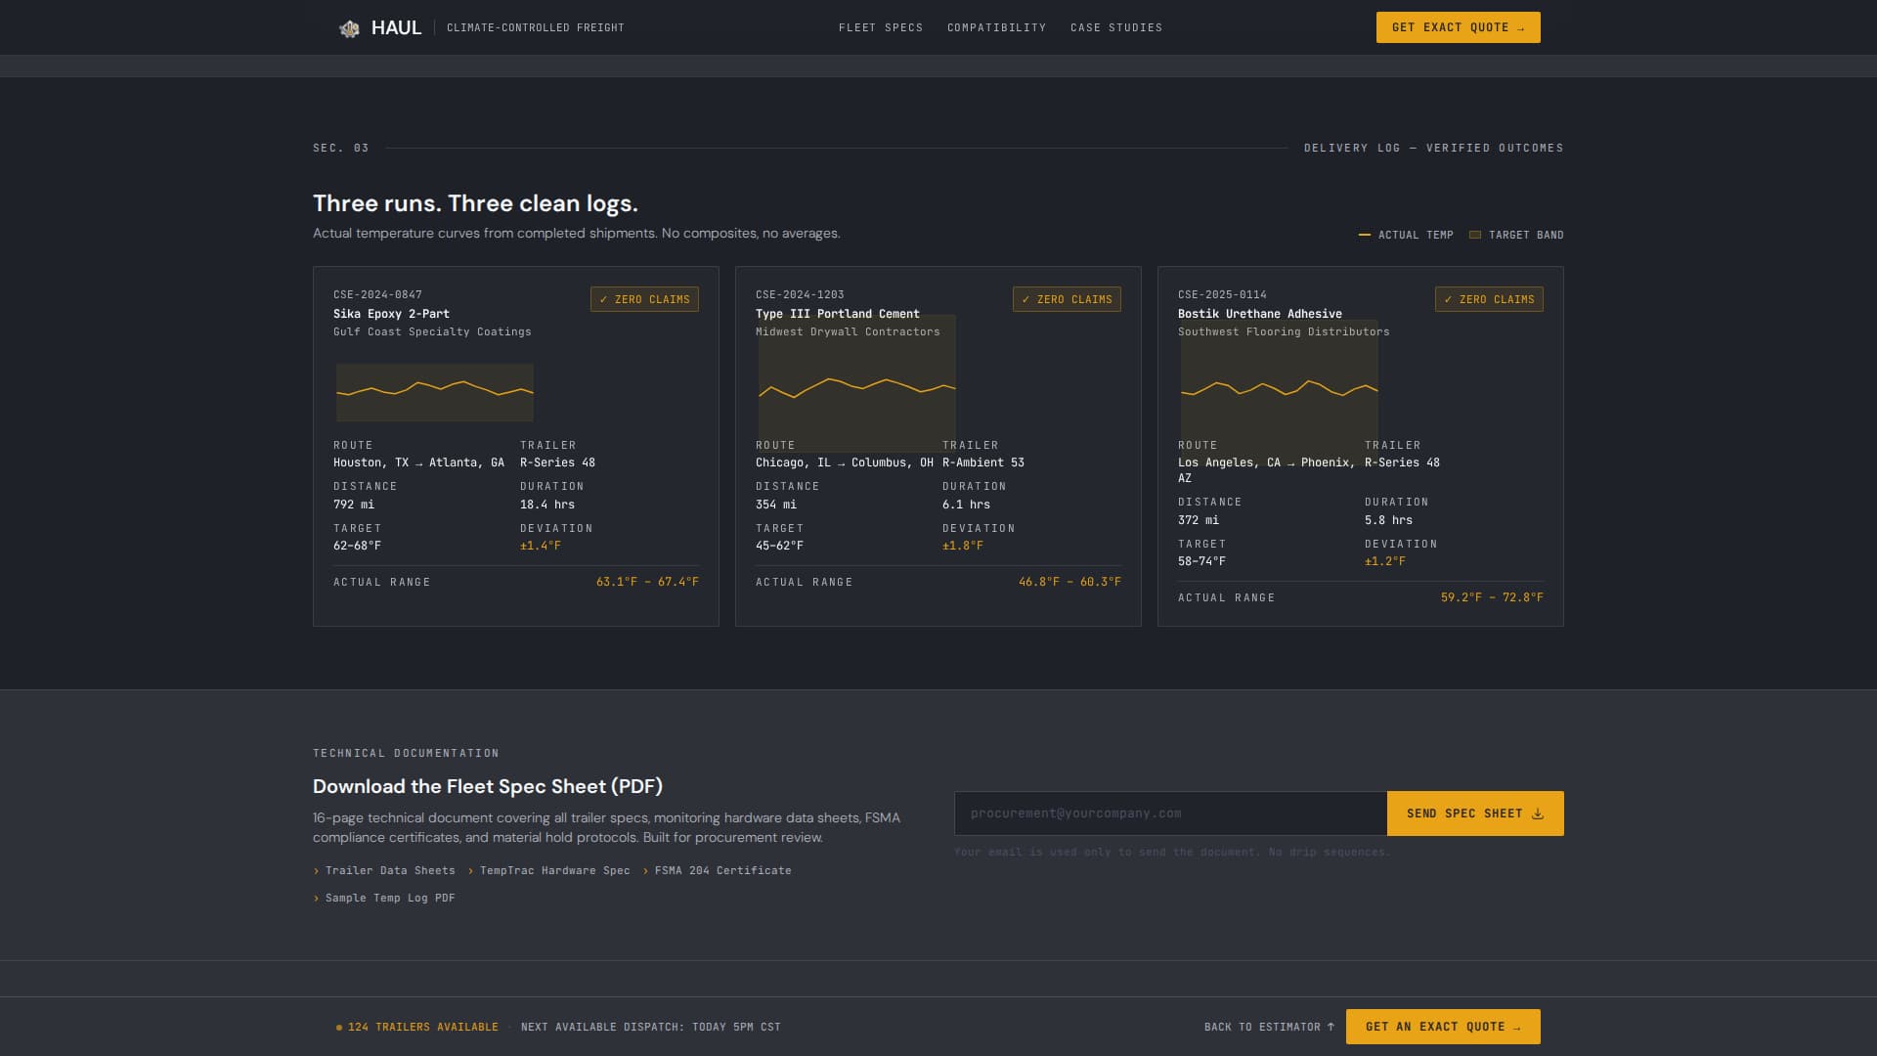Click the FSMA 204 Certificate link
The width and height of the screenshot is (1877, 1056).
pos(722,870)
